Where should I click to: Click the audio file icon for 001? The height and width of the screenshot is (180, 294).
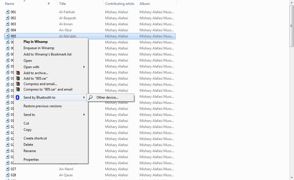tap(7, 12)
